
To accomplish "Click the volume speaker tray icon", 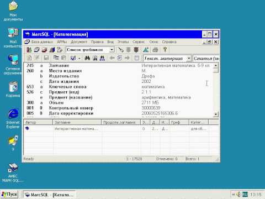I will 239,194.
